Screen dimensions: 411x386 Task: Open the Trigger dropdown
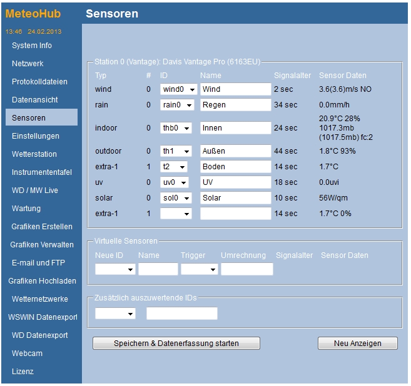(200, 269)
